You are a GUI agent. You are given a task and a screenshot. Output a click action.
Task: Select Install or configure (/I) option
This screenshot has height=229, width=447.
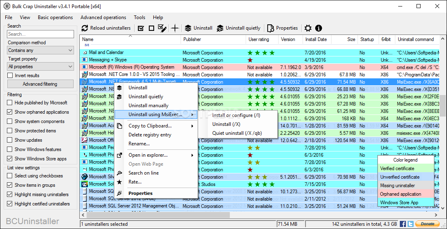coord(238,115)
